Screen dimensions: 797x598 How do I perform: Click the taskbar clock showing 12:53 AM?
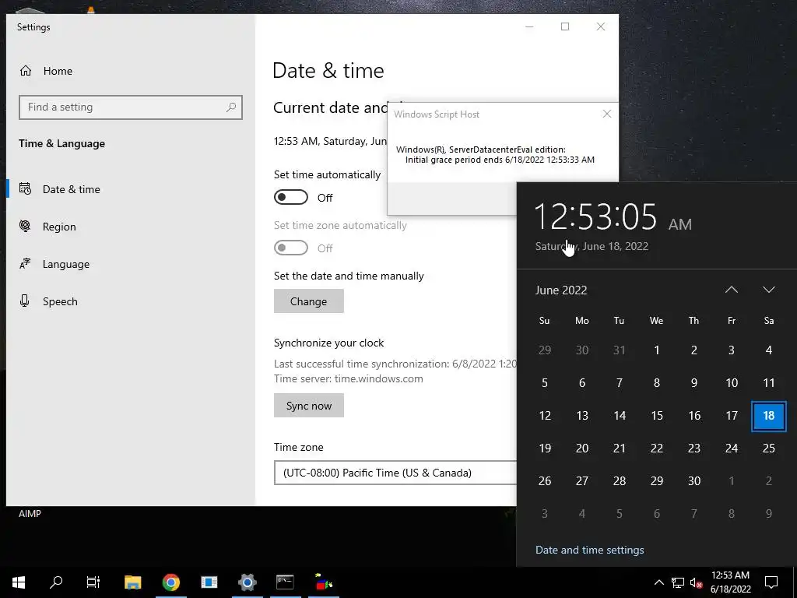[730, 582]
